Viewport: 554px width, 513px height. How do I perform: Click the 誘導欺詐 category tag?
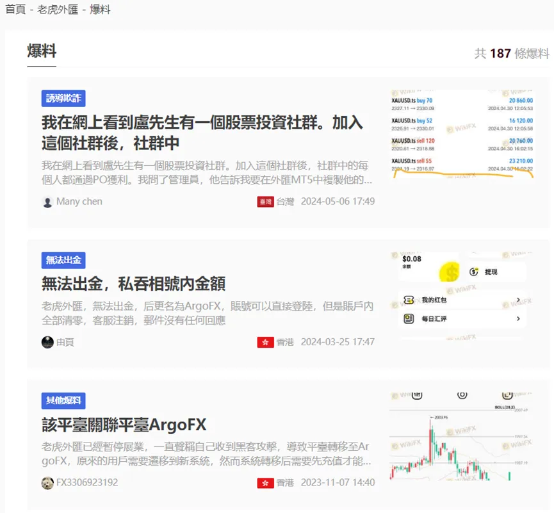click(x=63, y=98)
